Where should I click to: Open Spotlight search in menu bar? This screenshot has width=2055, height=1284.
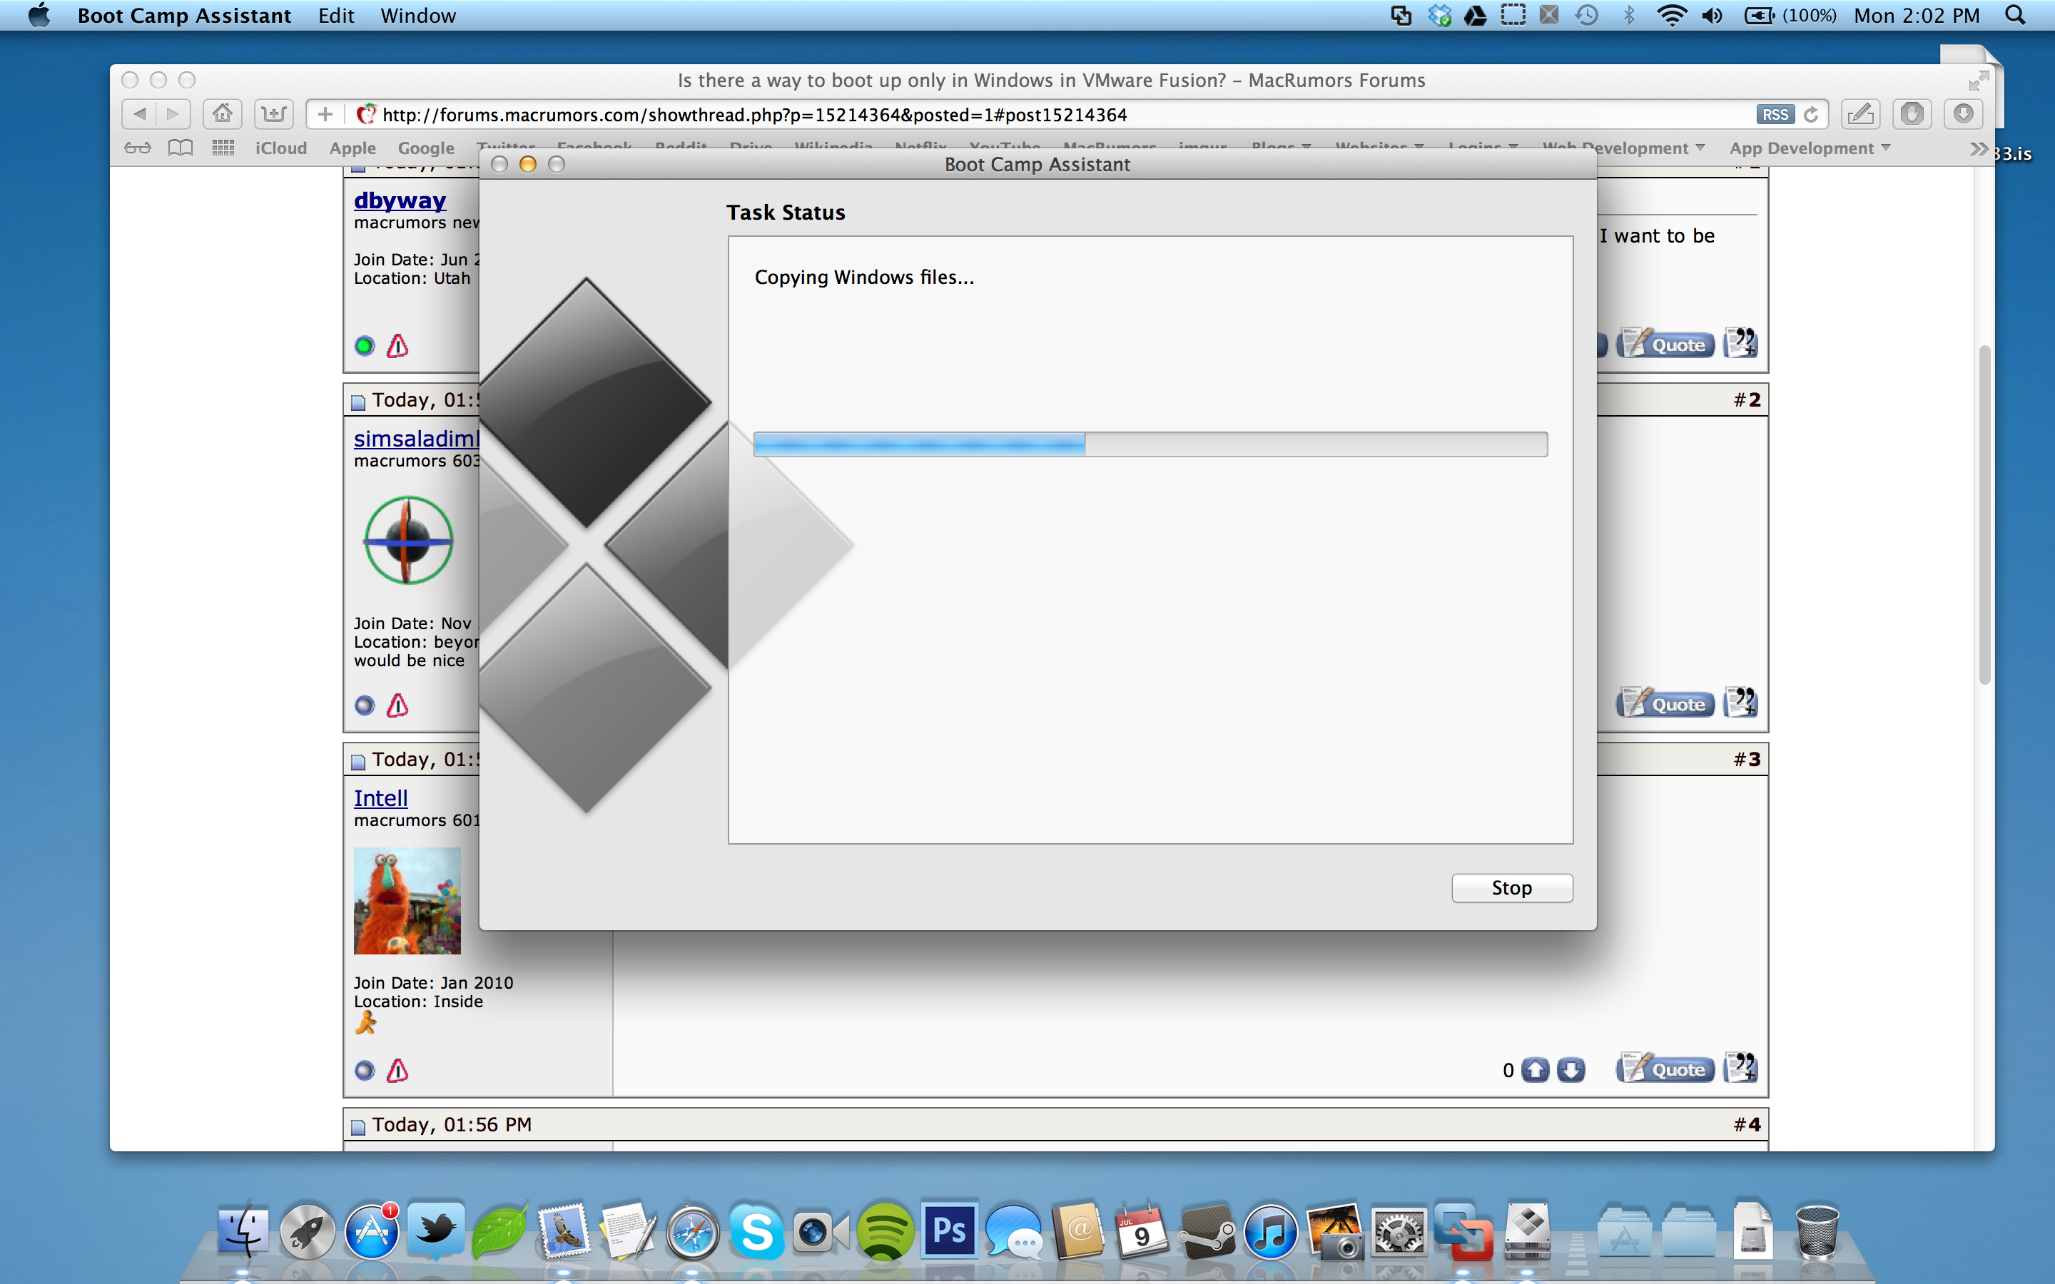pos(2015,15)
